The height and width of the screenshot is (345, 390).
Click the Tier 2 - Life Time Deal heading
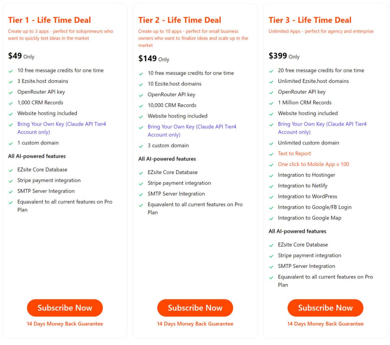180,20
